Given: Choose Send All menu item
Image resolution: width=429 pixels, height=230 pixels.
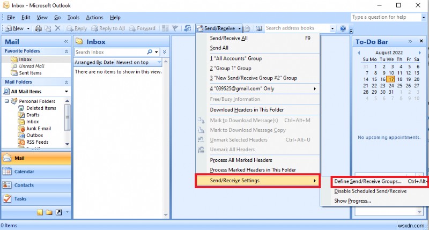Looking at the screenshot, I should [258, 48].
